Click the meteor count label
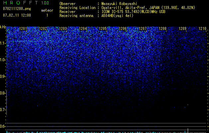This screenshot has width=209, height=133. tap(47, 10)
